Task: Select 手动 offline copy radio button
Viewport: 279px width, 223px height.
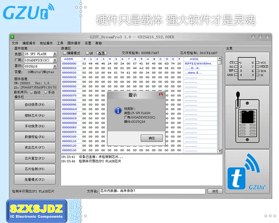Action: pos(45,92)
